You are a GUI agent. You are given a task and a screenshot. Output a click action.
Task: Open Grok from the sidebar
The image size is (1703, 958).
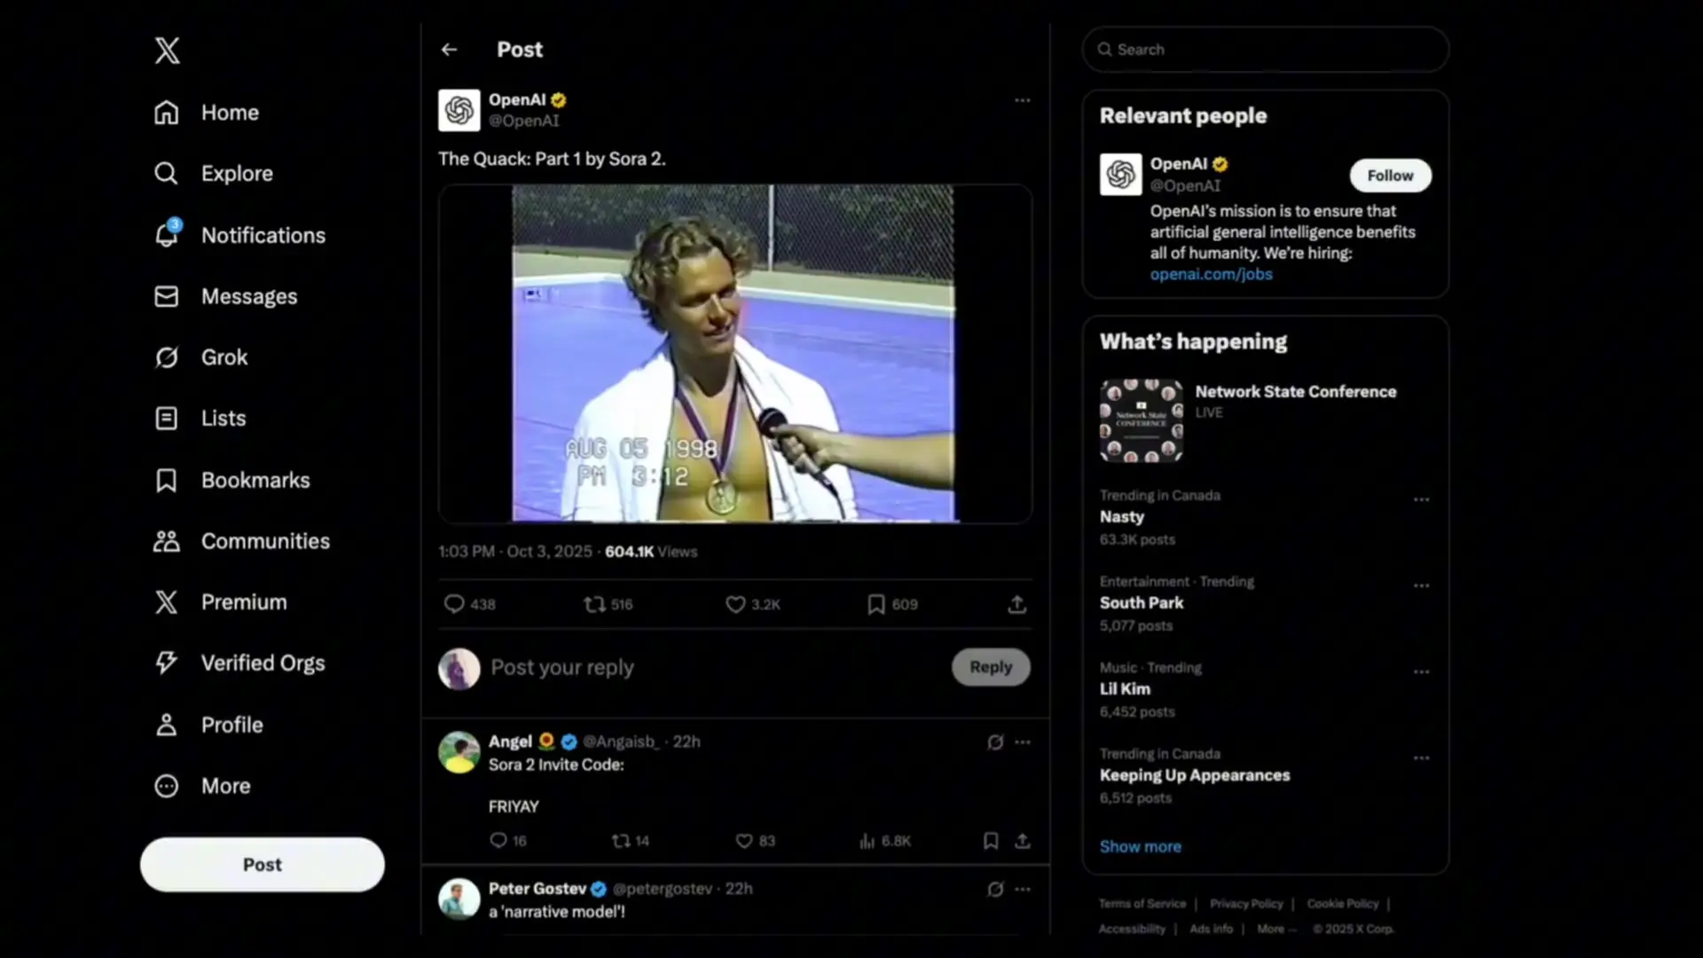(x=167, y=357)
